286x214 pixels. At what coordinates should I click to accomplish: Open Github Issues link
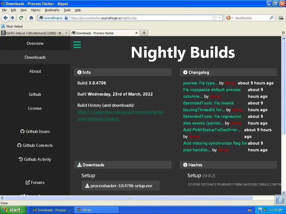(x=35, y=132)
